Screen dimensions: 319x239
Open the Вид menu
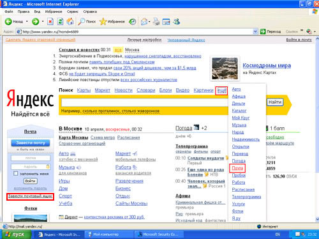click(37, 12)
